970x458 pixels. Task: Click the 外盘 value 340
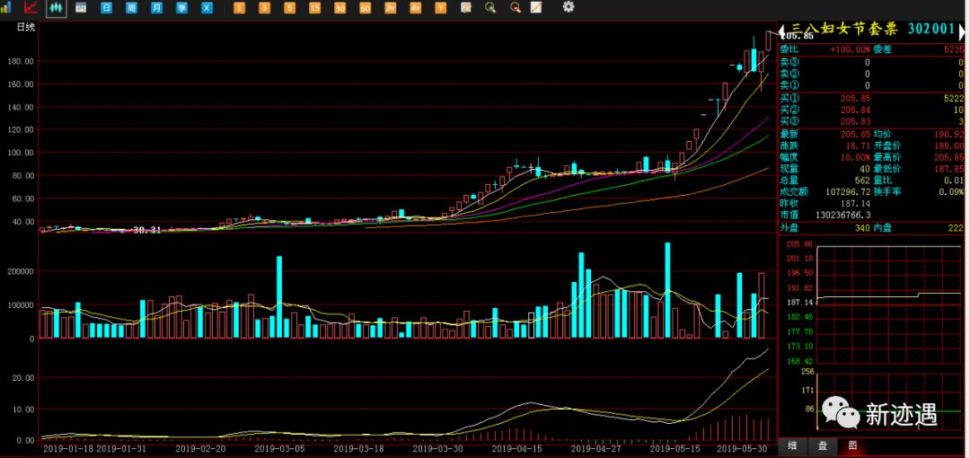point(863,228)
